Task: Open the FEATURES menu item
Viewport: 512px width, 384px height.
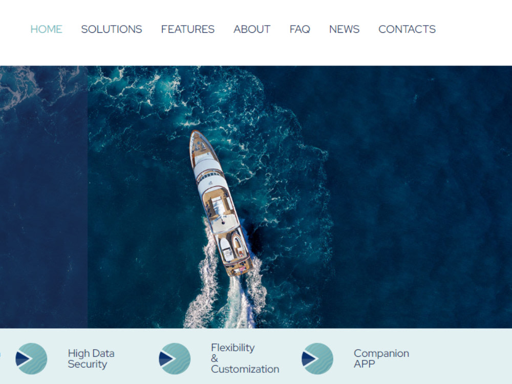Action: [x=188, y=29]
